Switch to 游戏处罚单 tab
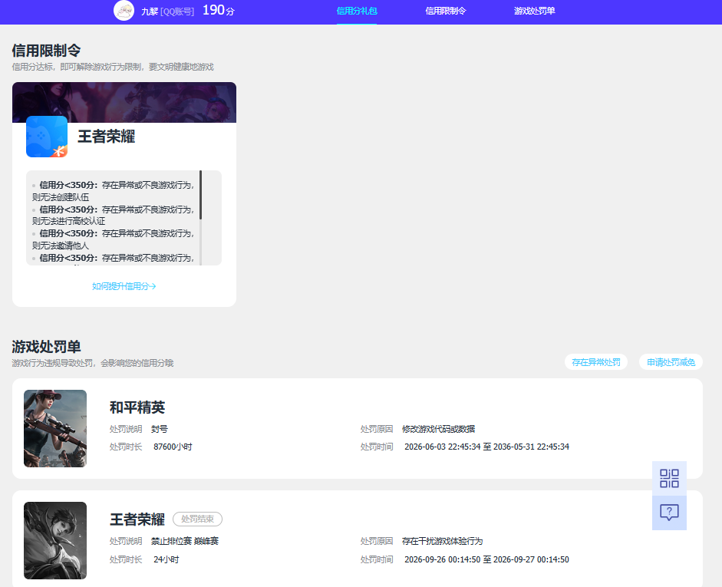Image resolution: width=722 pixels, height=587 pixels. tap(534, 11)
